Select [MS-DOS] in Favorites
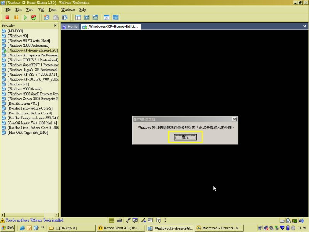This screenshot has width=309, height=232. click(x=15, y=31)
